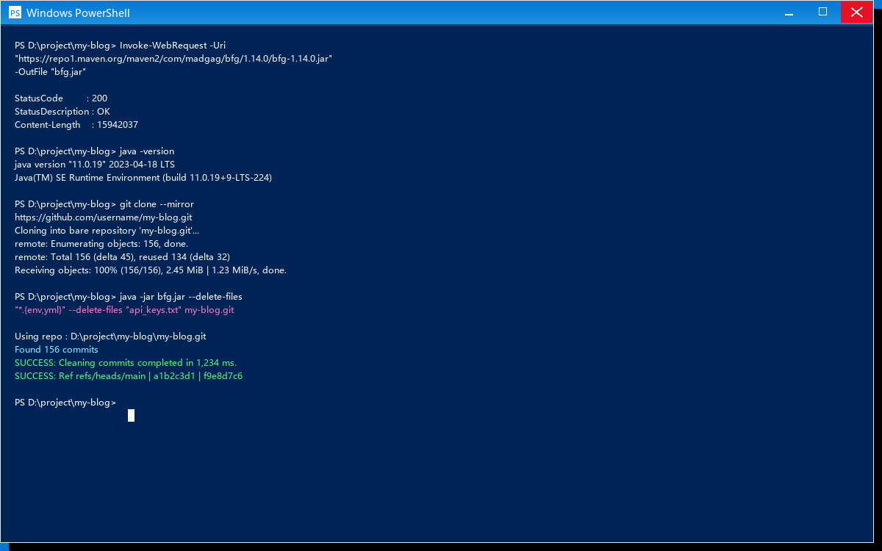Click the "StatusDescription : OK" line
The width and height of the screenshot is (882, 551).
pos(62,112)
